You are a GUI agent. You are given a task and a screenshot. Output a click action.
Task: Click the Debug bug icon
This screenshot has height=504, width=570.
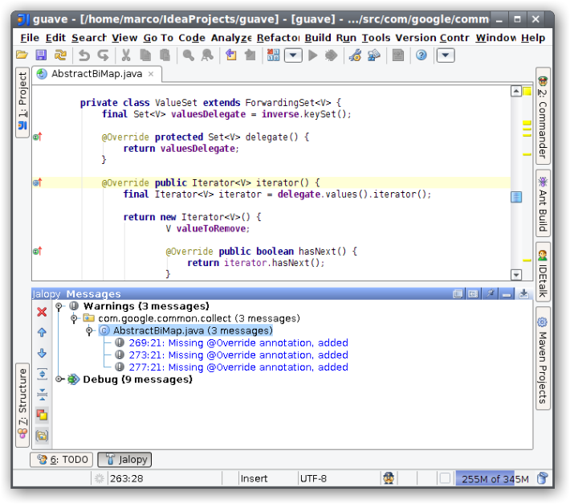pyautogui.click(x=332, y=55)
